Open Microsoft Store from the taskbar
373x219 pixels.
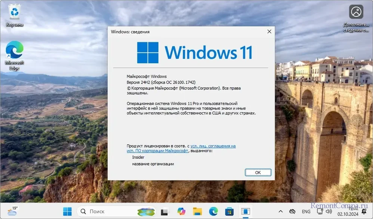point(229,212)
